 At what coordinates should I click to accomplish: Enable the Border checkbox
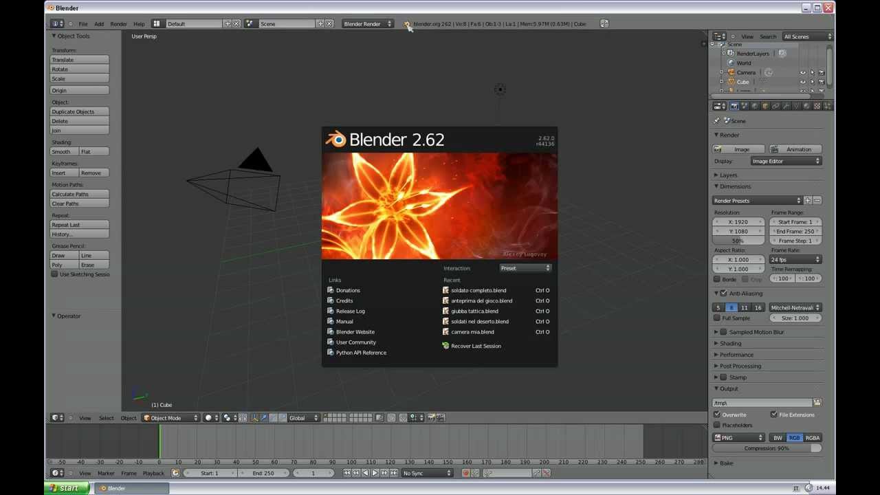(717, 279)
